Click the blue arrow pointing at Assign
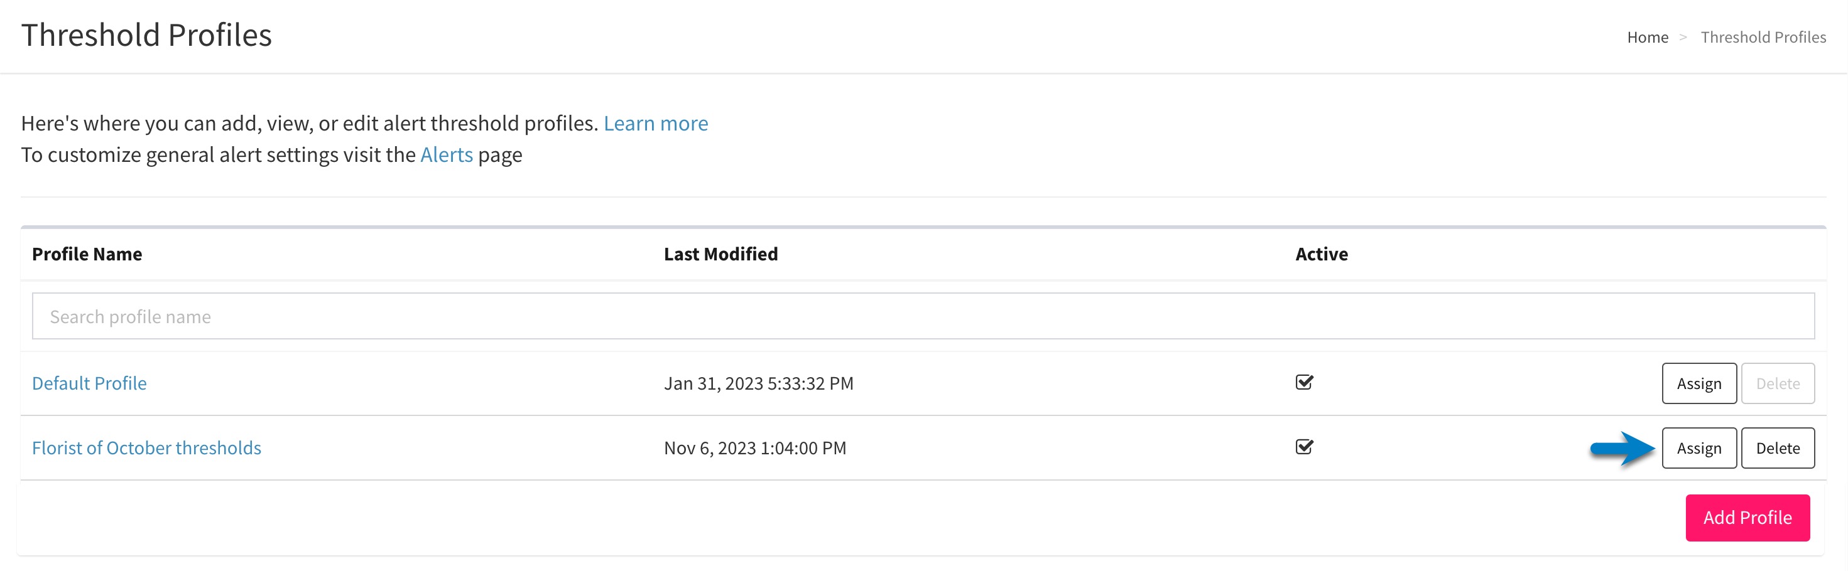 [1622, 448]
